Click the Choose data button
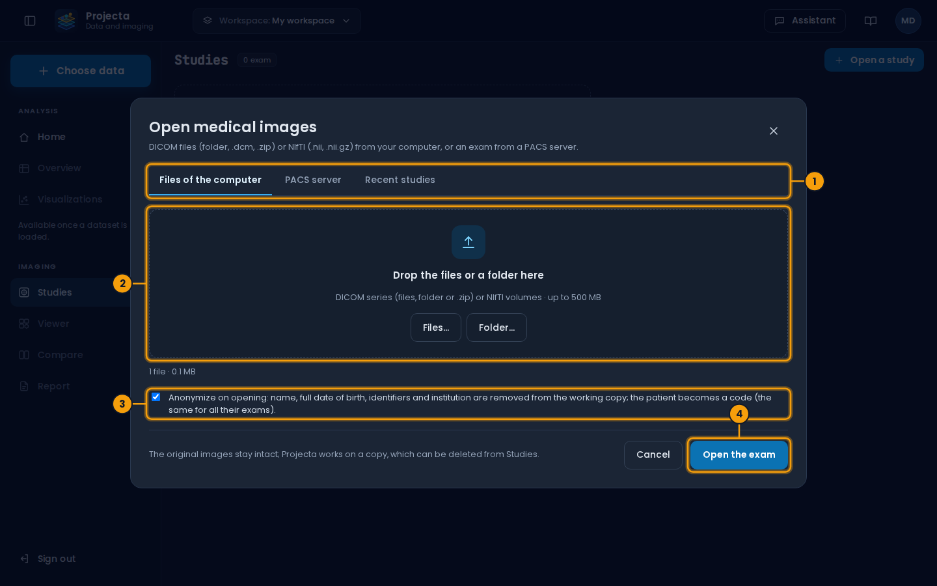The height and width of the screenshot is (586, 937). (81, 71)
